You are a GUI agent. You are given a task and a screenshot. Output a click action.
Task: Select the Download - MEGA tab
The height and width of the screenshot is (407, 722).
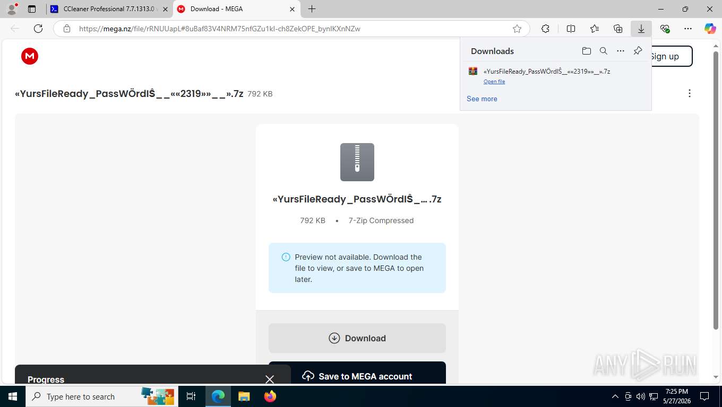[x=236, y=9]
